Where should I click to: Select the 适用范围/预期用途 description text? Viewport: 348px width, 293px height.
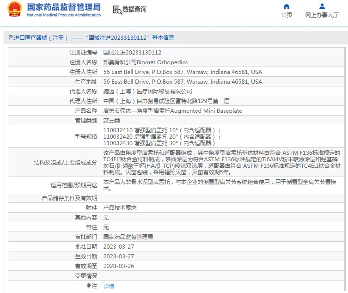pos(220,185)
